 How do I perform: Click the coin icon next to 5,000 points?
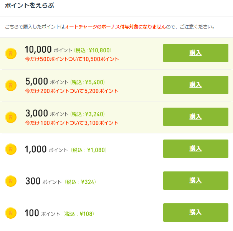pos(11,85)
